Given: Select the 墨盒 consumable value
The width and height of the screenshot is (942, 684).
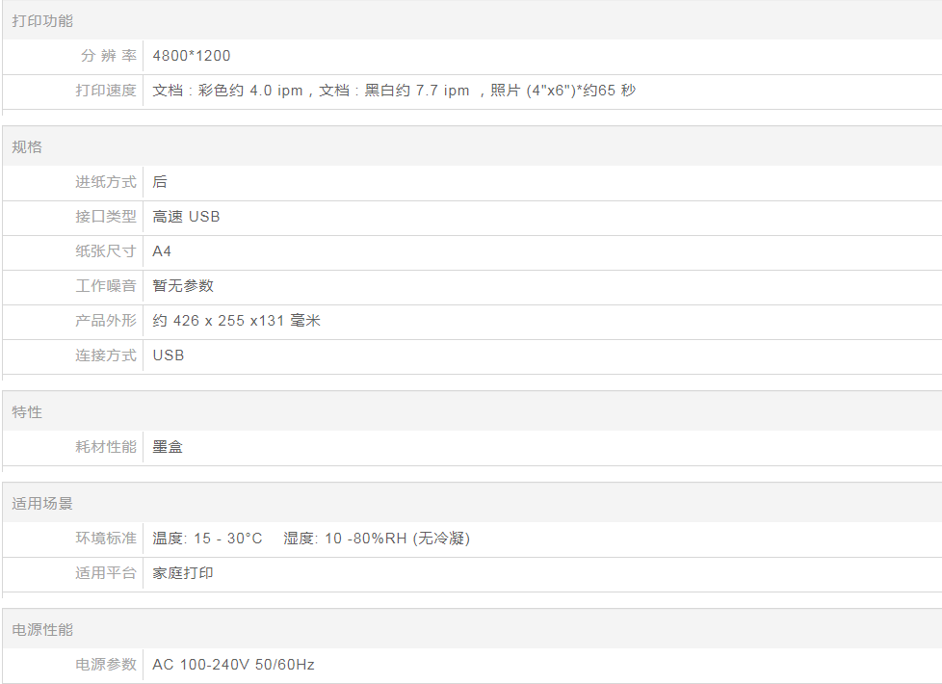Looking at the screenshot, I should tap(168, 447).
